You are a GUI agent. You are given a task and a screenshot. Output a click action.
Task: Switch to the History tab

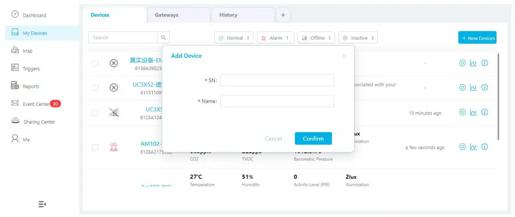[228, 15]
